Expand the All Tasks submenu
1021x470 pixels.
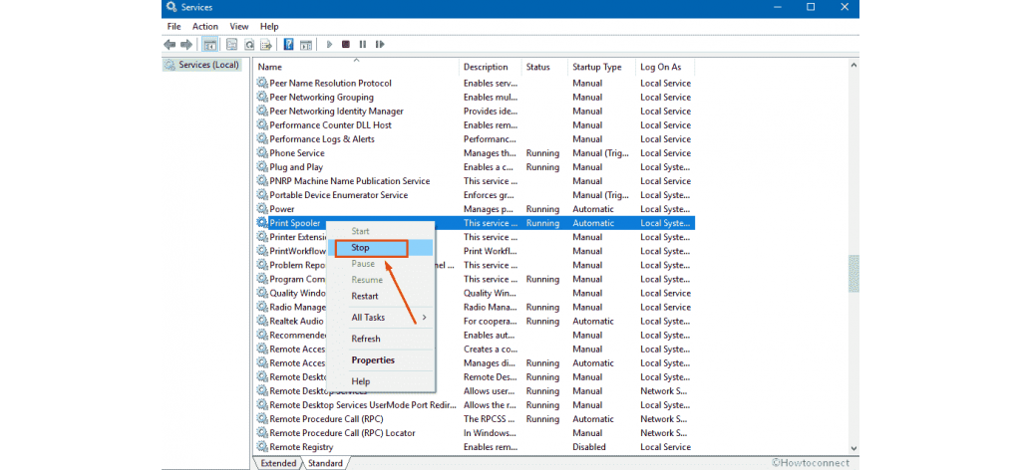click(389, 318)
